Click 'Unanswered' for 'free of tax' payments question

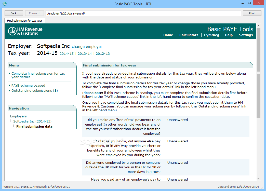coord(177,120)
